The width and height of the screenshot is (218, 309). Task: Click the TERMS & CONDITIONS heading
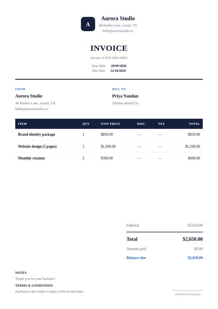point(34,286)
